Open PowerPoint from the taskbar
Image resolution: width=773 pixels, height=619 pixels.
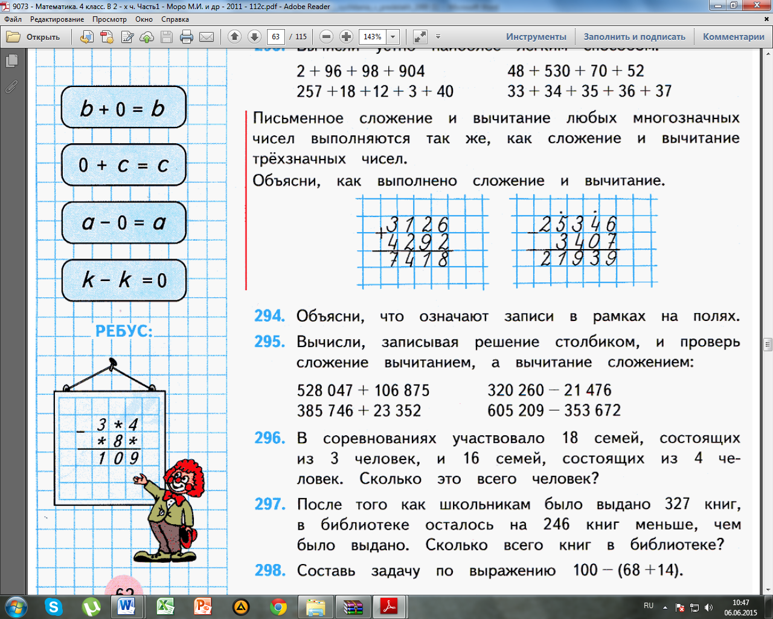[203, 606]
